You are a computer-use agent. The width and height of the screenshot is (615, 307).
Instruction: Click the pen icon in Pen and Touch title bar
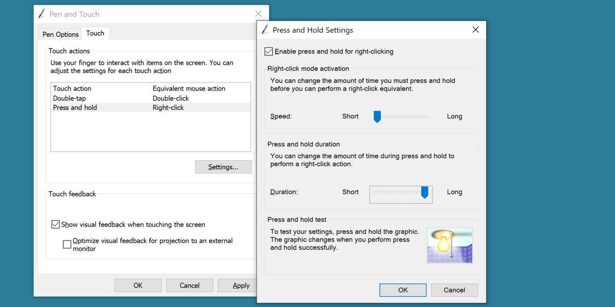(x=42, y=14)
